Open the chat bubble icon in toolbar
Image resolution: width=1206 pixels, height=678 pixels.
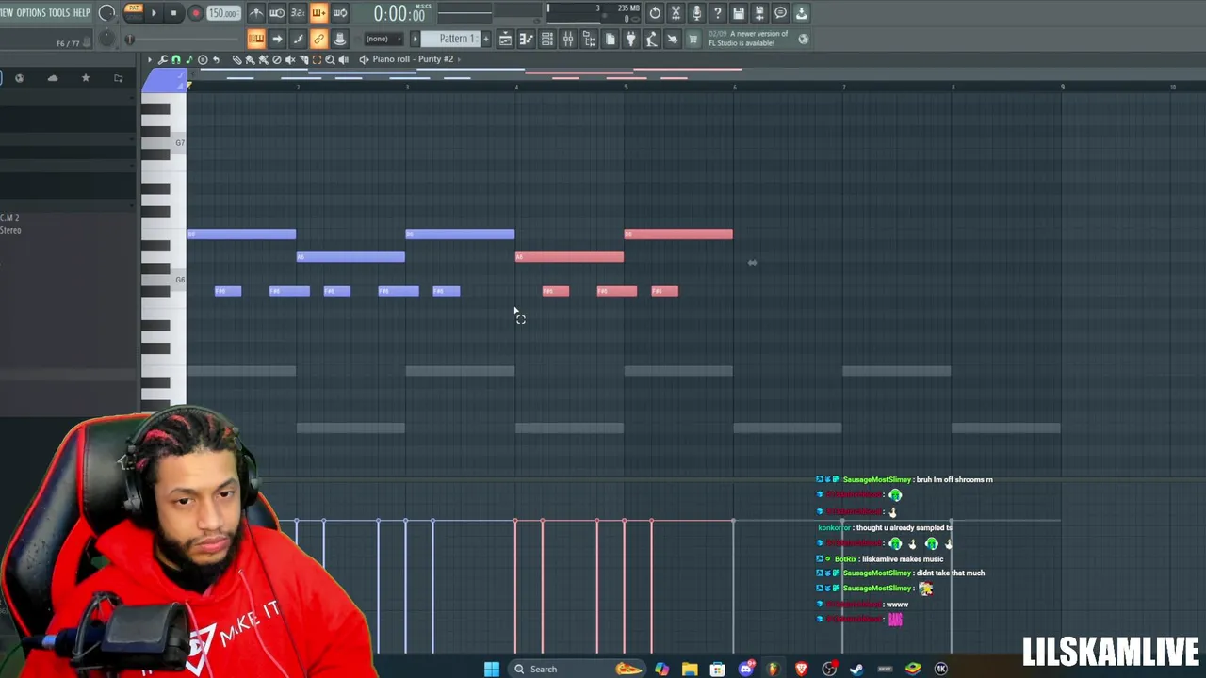coord(780,13)
